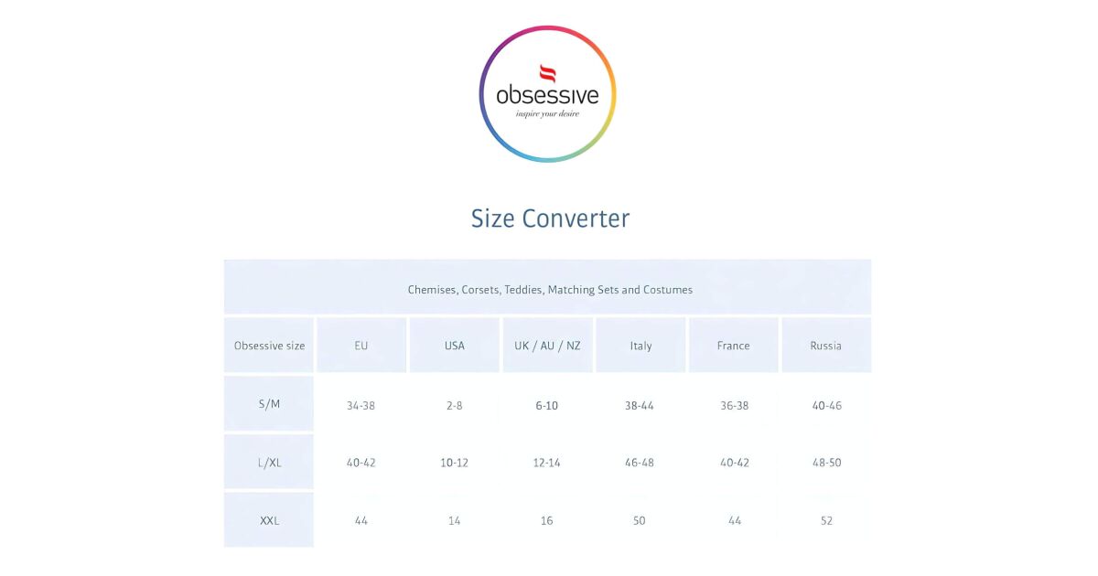Click the Size Converter heading
The width and height of the screenshot is (1098, 576).
tap(550, 219)
